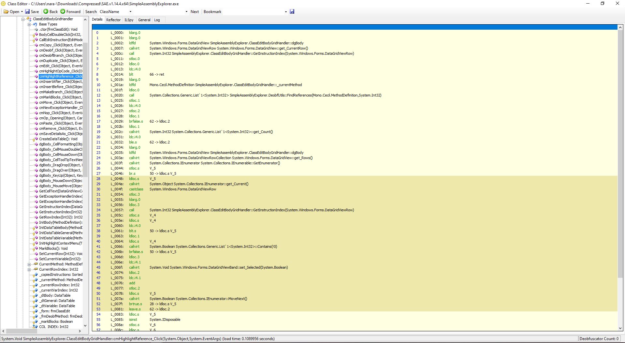The width and height of the screenshot is (625, 343).
Task: Click the _markBlocks field icon
Action: pyautogui.click(x=36, y=321)
